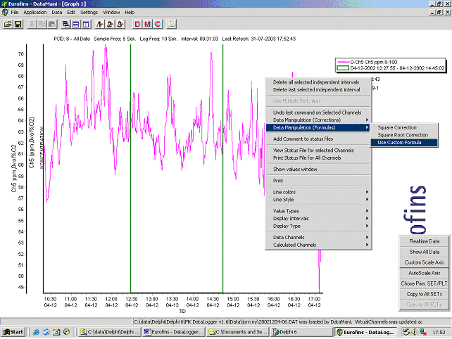This screenshot has height=339, width=452.
Task: Click the magenta Ch5 legend line swatch
Action: pyautogui.click(x=344, y=62)
